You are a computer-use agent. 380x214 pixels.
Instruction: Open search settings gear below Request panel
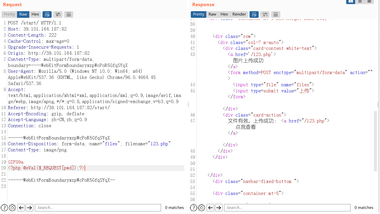[x=12, y=208]
